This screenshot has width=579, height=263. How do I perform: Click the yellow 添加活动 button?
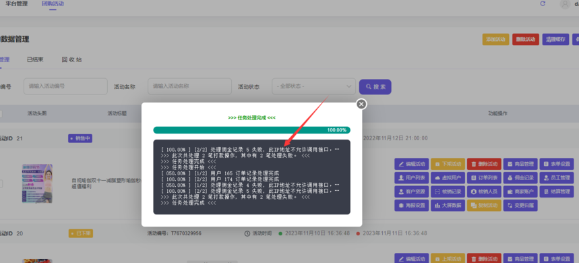coord(495,39)
